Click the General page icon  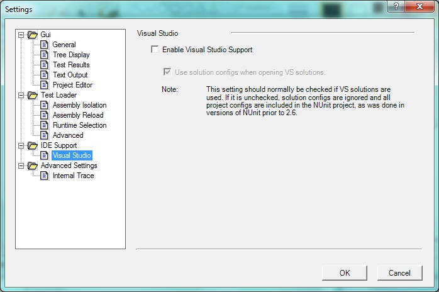click(45, 45)
